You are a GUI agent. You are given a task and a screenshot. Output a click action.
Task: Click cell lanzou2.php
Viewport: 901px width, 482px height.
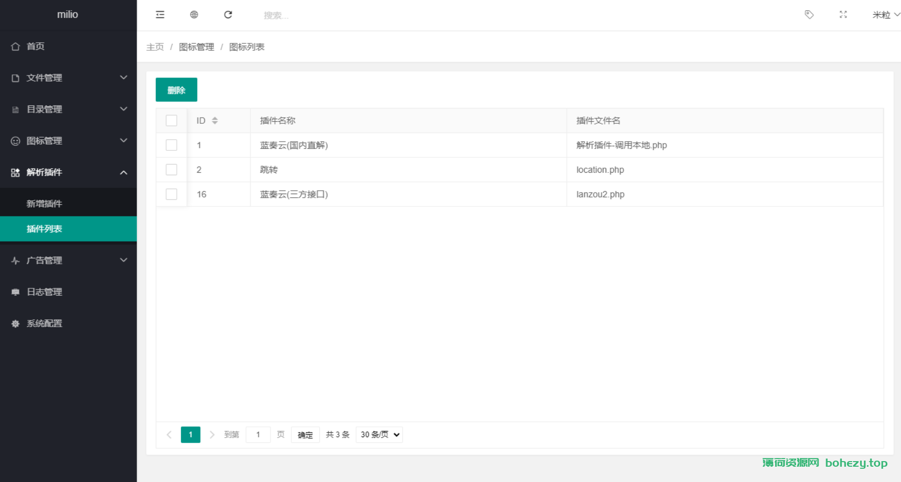pyautogui.click(x=600, y=194)
